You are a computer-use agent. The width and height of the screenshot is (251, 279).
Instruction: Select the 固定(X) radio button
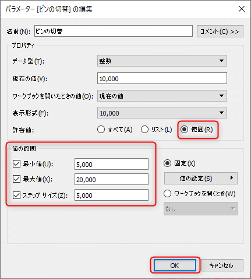coord(167,163)
